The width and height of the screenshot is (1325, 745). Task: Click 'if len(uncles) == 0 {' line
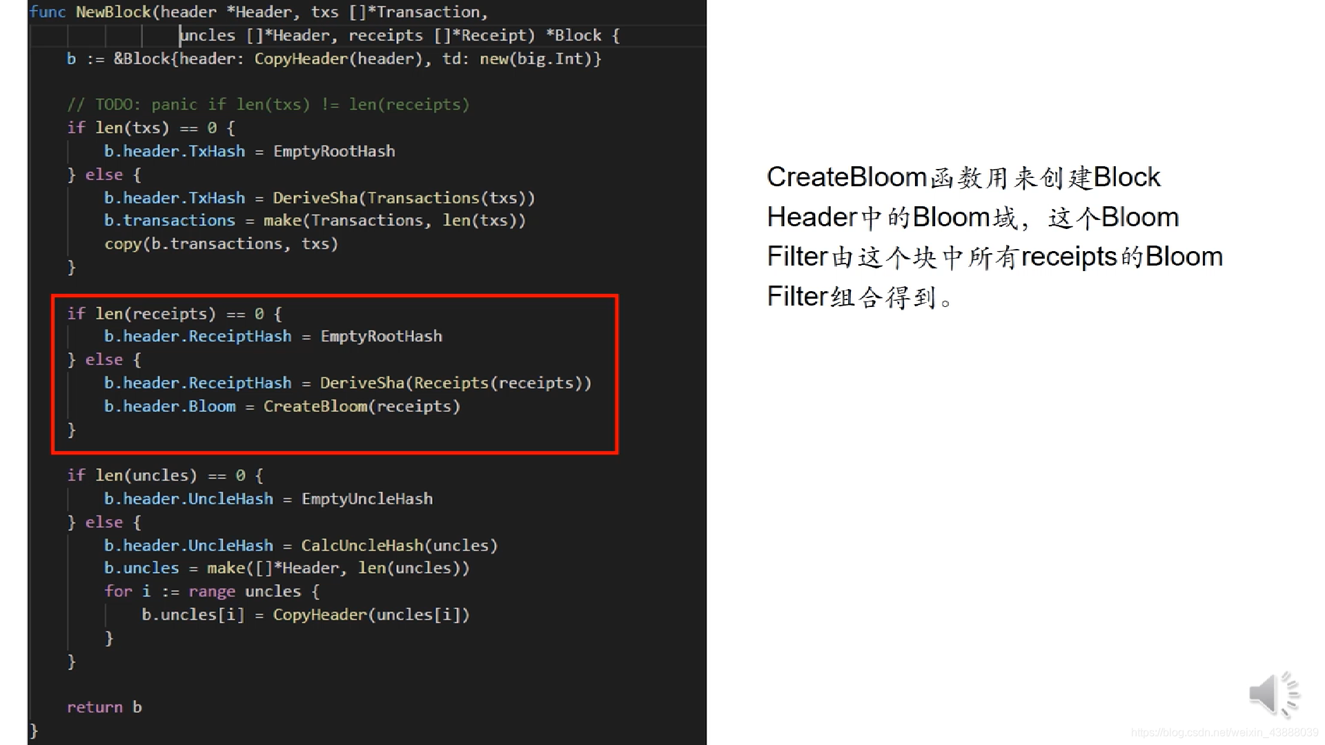[x=165, y=476]
